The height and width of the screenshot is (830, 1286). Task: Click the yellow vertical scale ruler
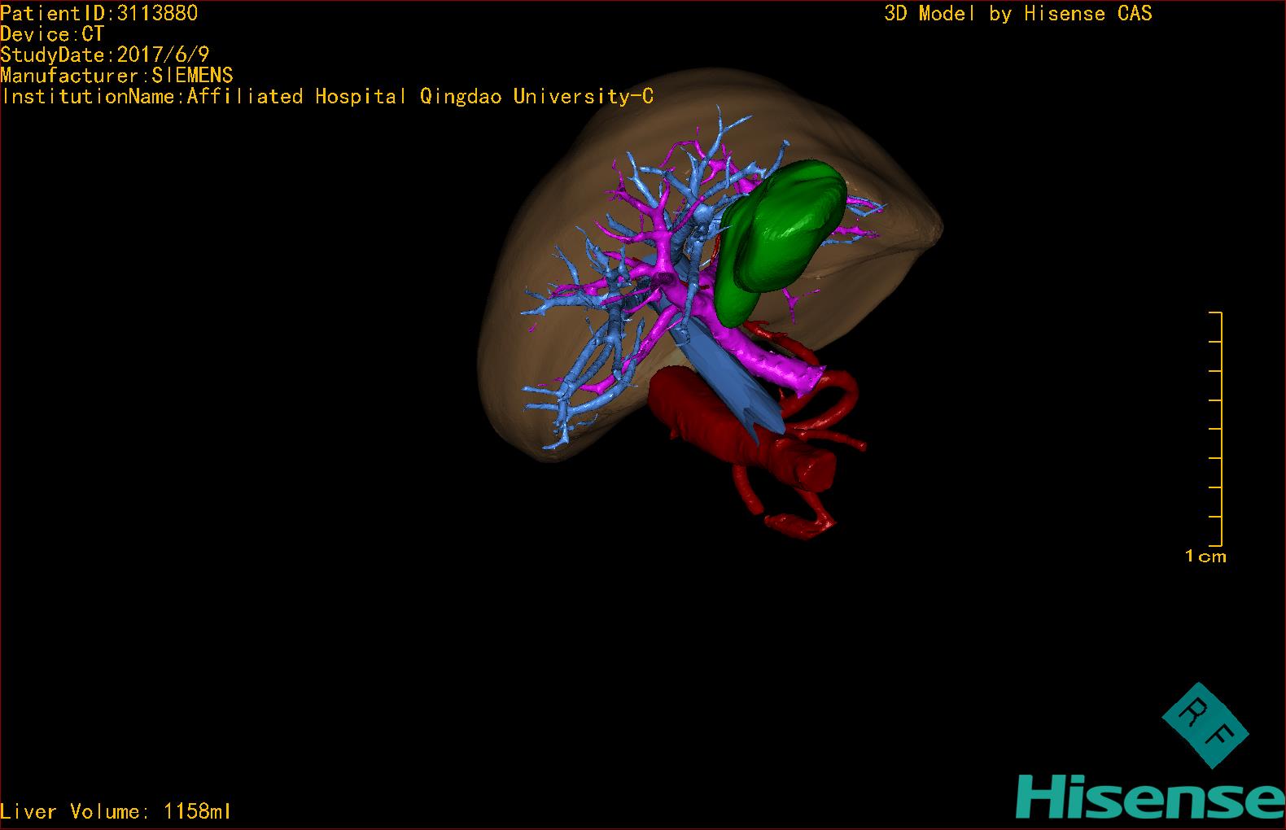tap(1216, 429)
